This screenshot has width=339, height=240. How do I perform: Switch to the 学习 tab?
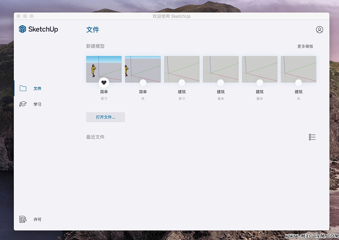(x=37, y=104)
